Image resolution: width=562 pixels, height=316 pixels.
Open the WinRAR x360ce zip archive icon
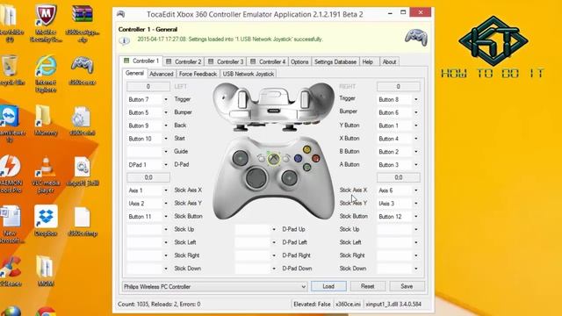(83, 22)
